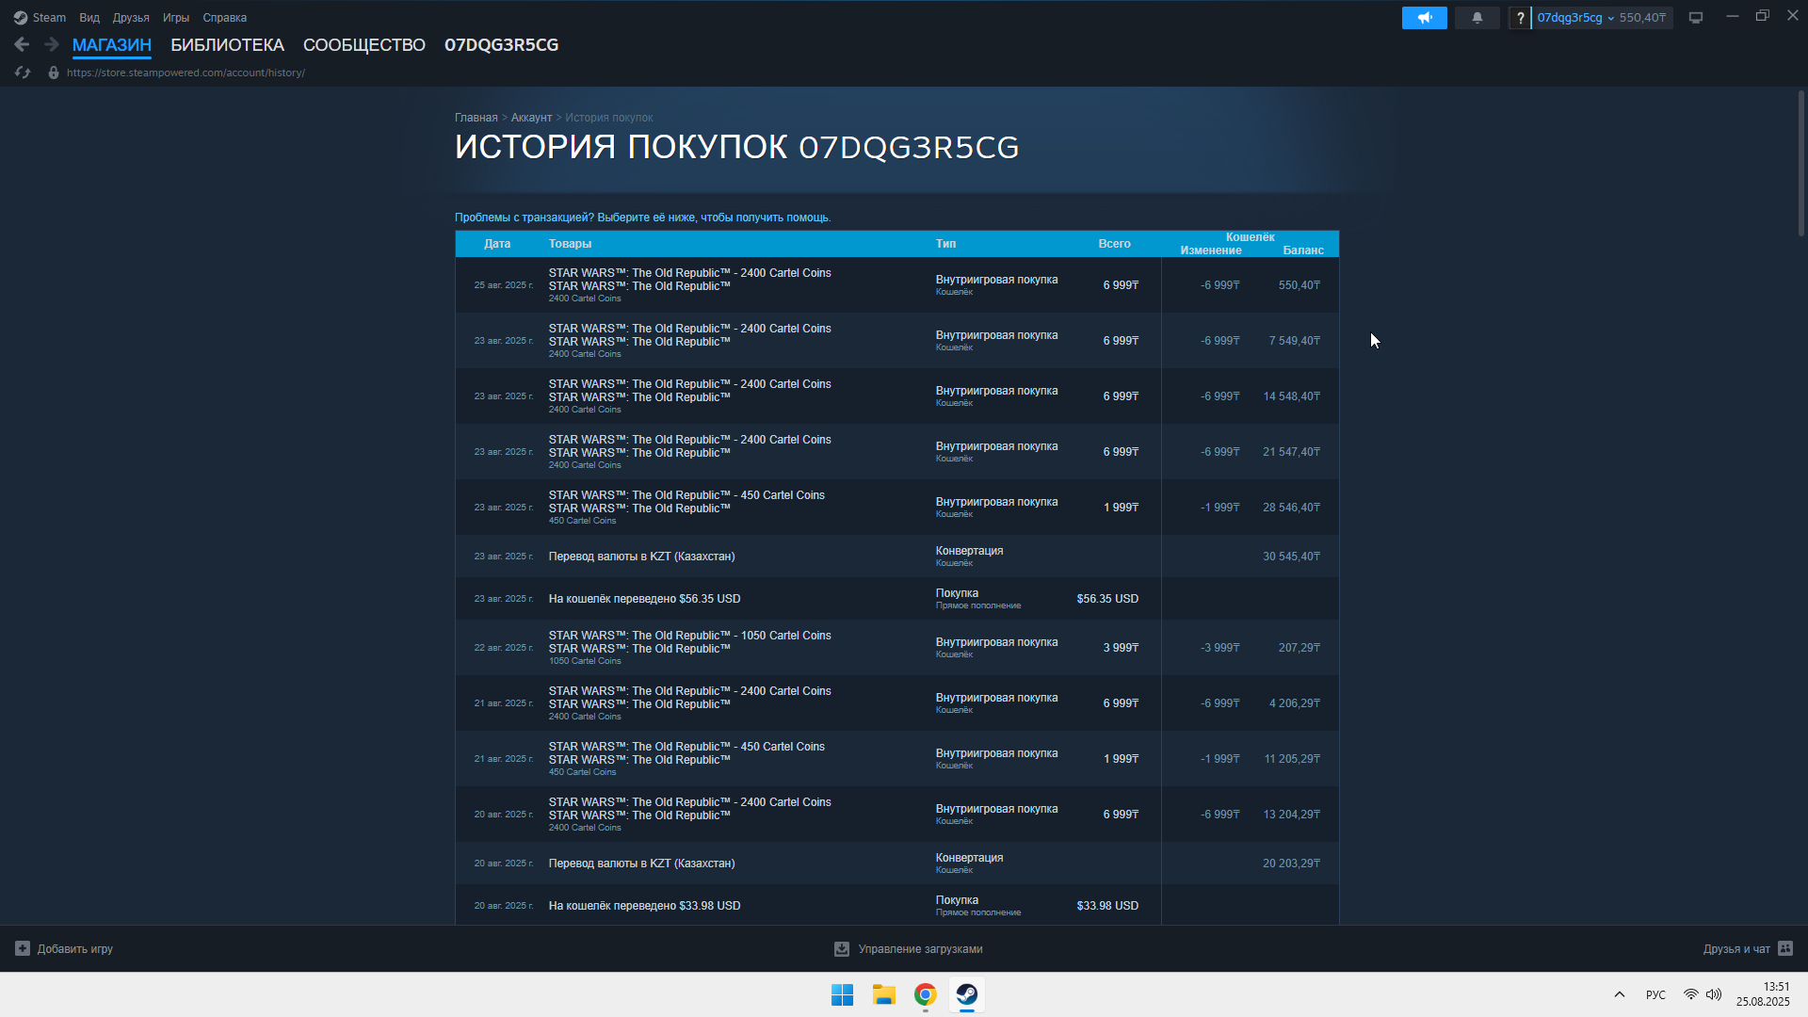Open Друзья и чат panel
Viewport: 1808px width, 1017px height.
coord(1748,948)
